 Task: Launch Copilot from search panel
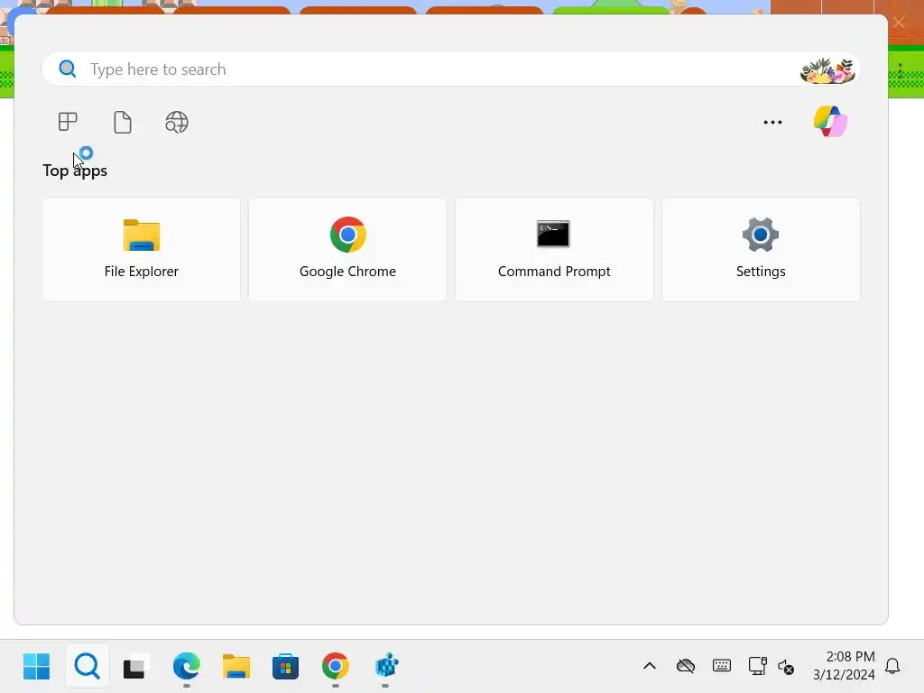point(830,122)
